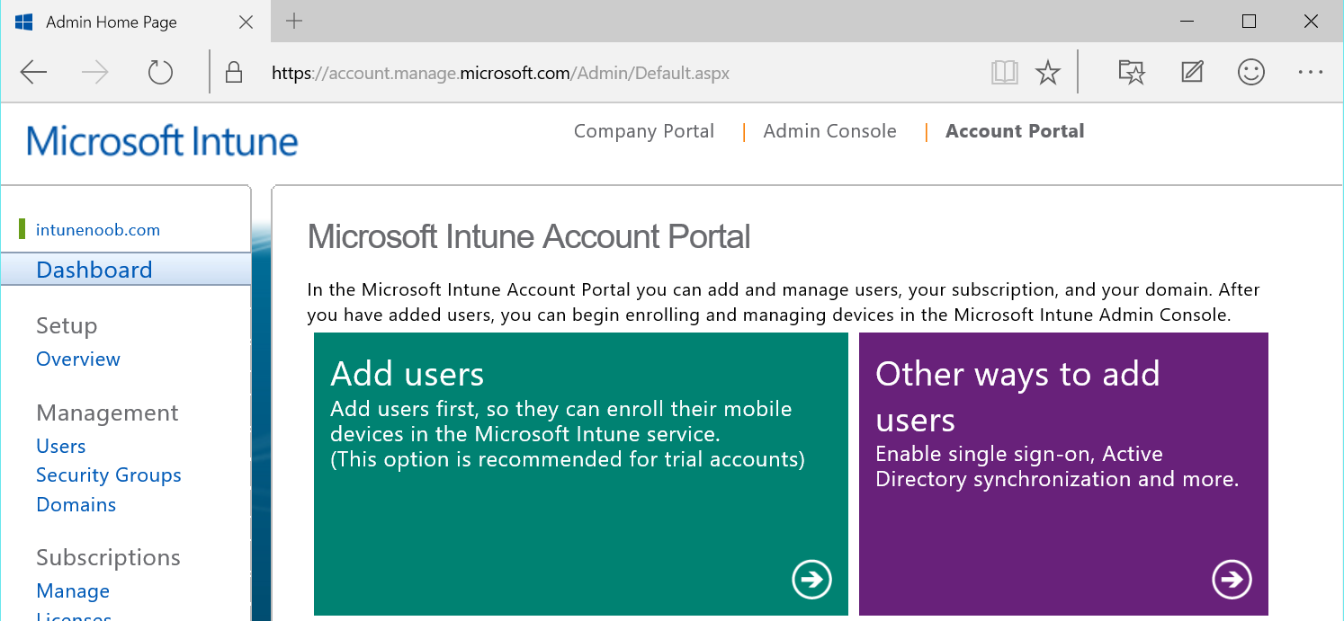The height and width of the screenshot is (621, 1344).
Task: Select the Admin Home Page tab
Action: 135,22
